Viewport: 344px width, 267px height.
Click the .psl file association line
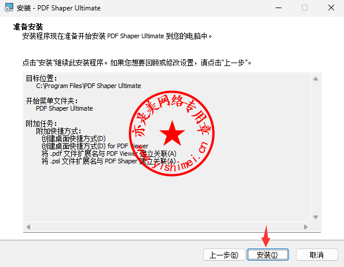pyautogui.click(x=109, y=161)
